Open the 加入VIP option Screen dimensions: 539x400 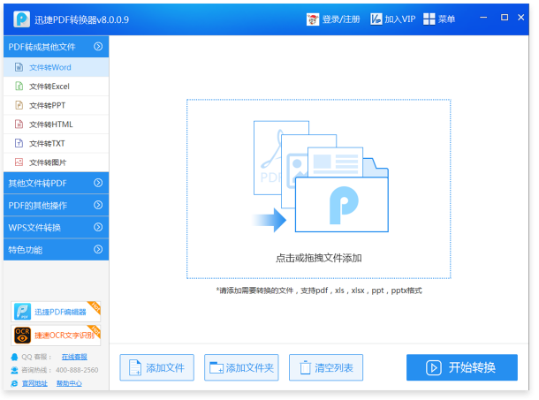click(x=400, y=19)
